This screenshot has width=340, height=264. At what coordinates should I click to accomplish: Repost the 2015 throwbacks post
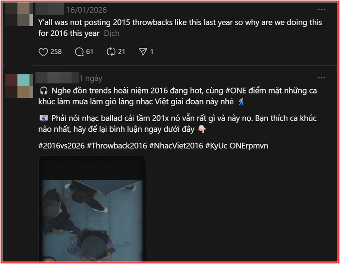[110, 51]
